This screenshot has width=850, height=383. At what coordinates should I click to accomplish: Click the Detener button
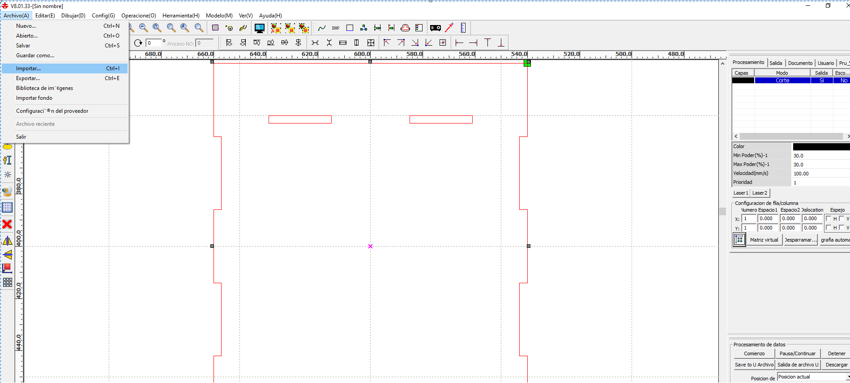pos(836,353)
